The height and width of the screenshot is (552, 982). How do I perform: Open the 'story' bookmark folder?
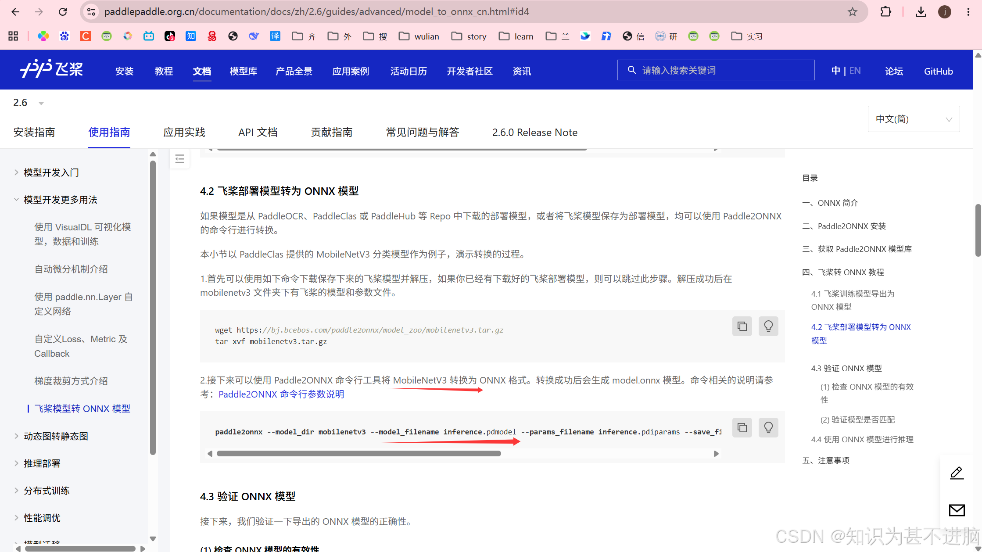point(469,36)
